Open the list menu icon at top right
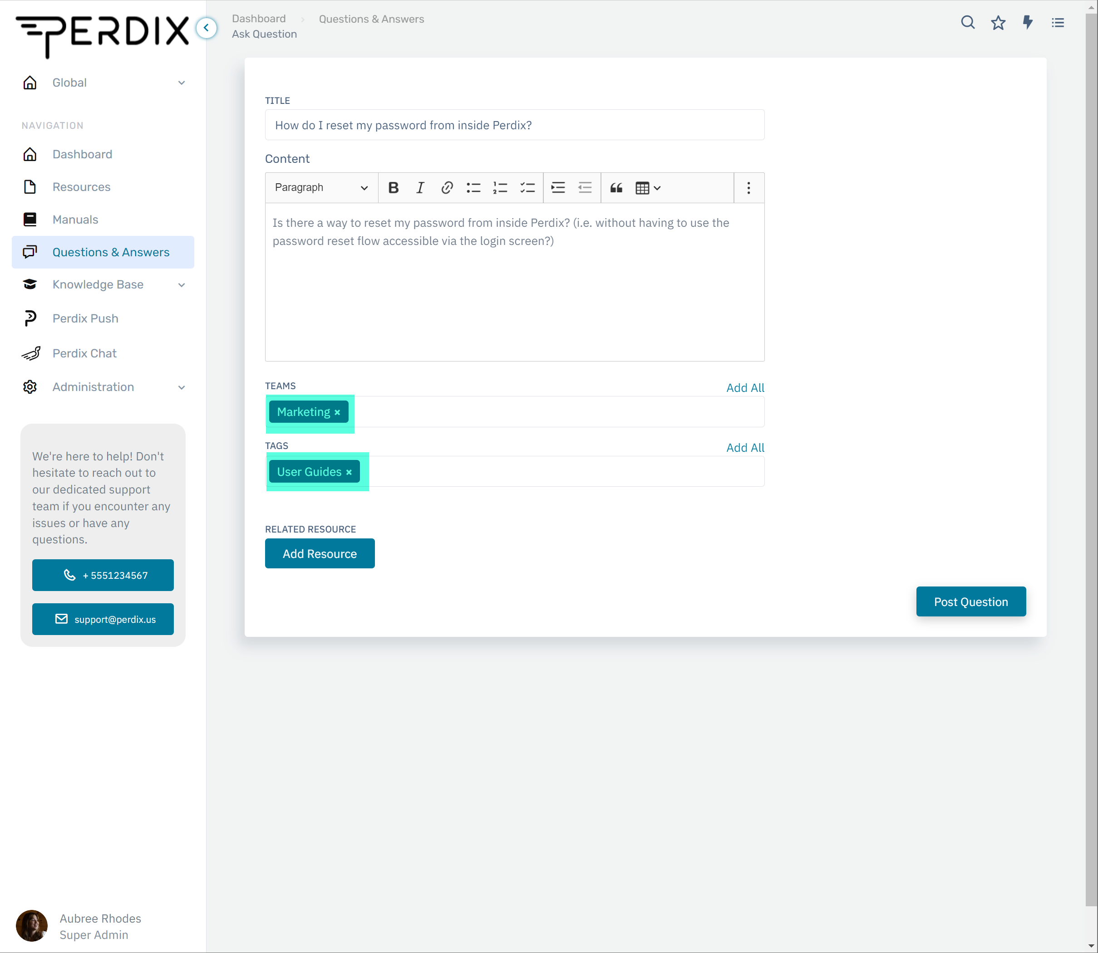This screenshot has height=953, width=1098. coord(1058,22)
